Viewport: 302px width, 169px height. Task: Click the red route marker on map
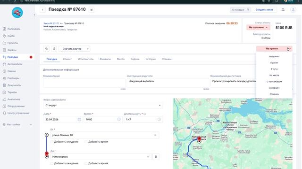click(199, 138)
